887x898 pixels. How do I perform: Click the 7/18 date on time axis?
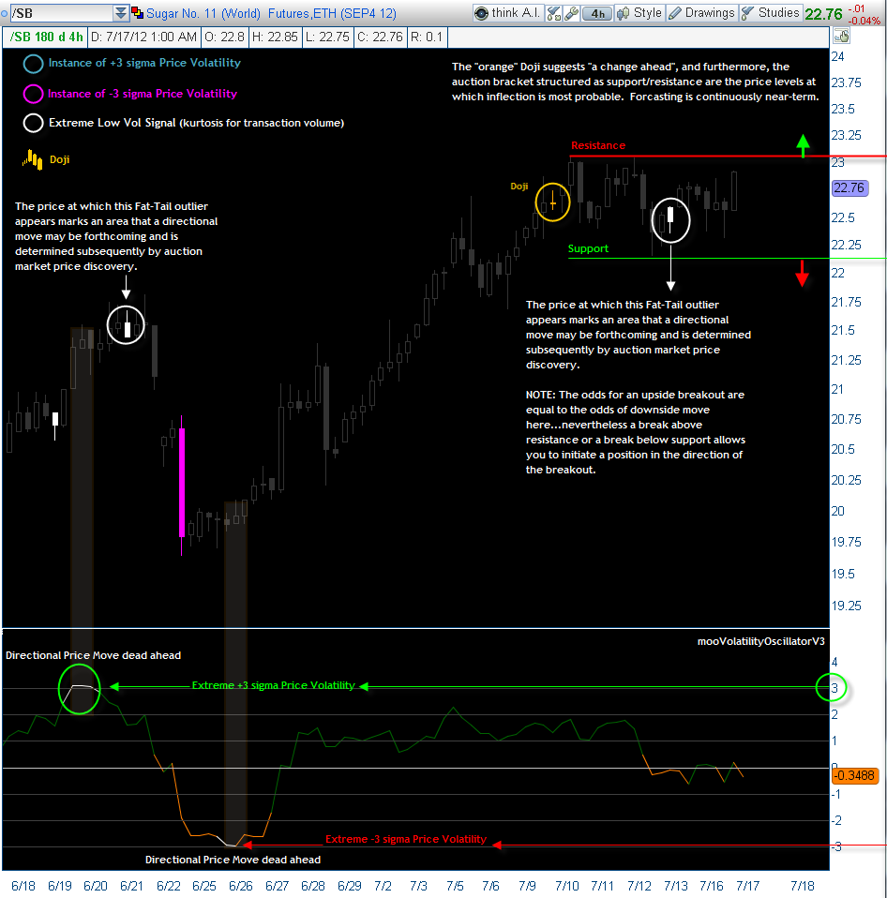pyautogui.click(x=803, y=886)
